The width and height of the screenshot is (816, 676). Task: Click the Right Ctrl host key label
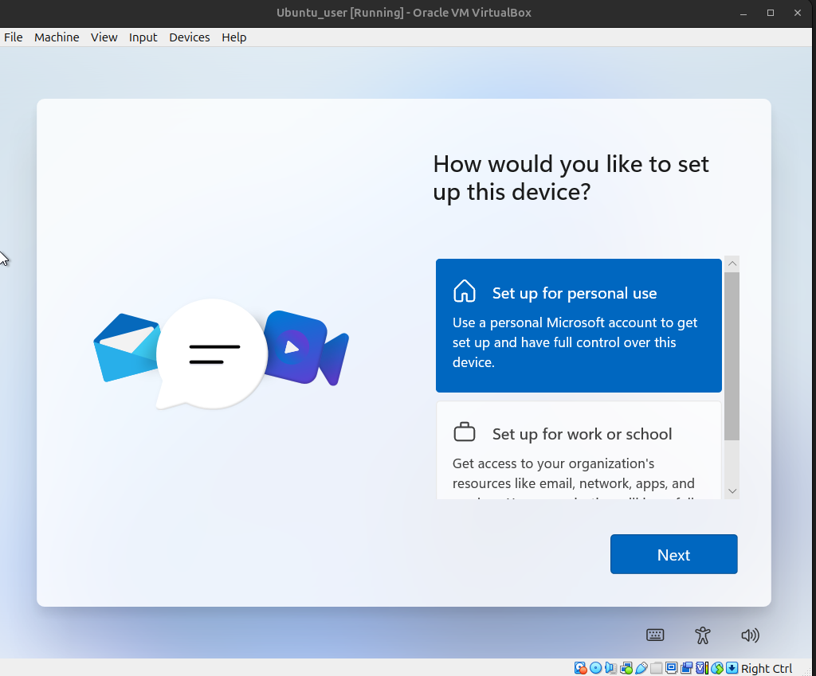click(x=767, y=668)
